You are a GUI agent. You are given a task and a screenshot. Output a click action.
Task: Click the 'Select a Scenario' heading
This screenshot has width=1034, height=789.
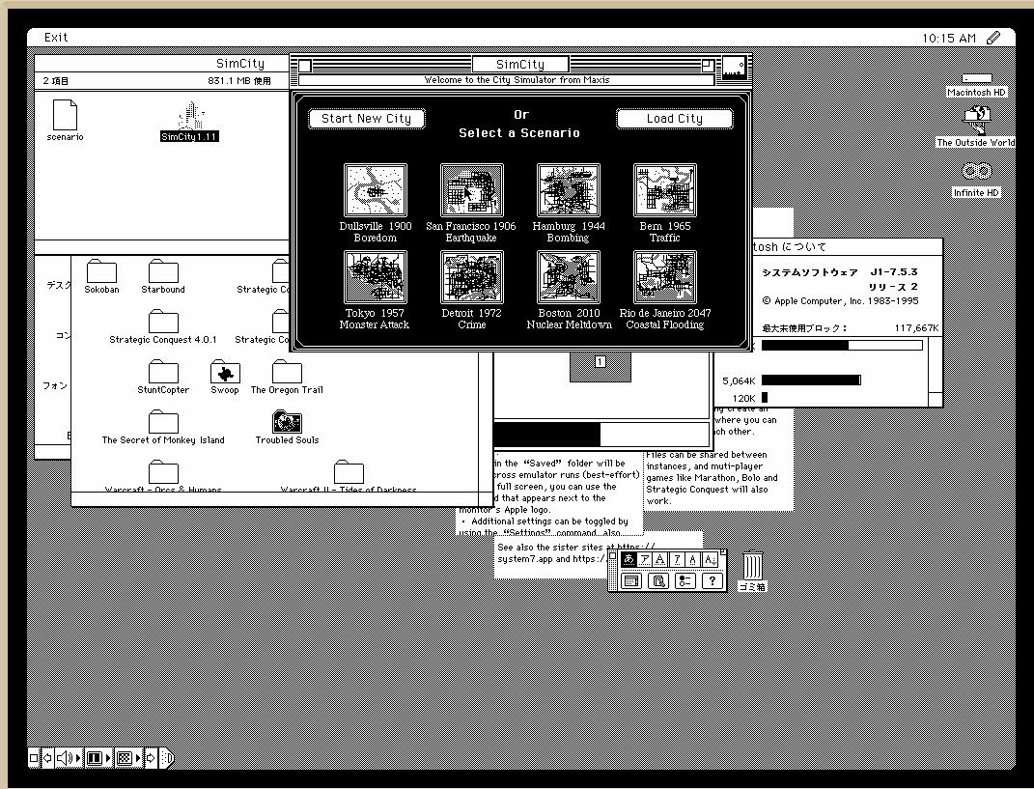point(519,132)
